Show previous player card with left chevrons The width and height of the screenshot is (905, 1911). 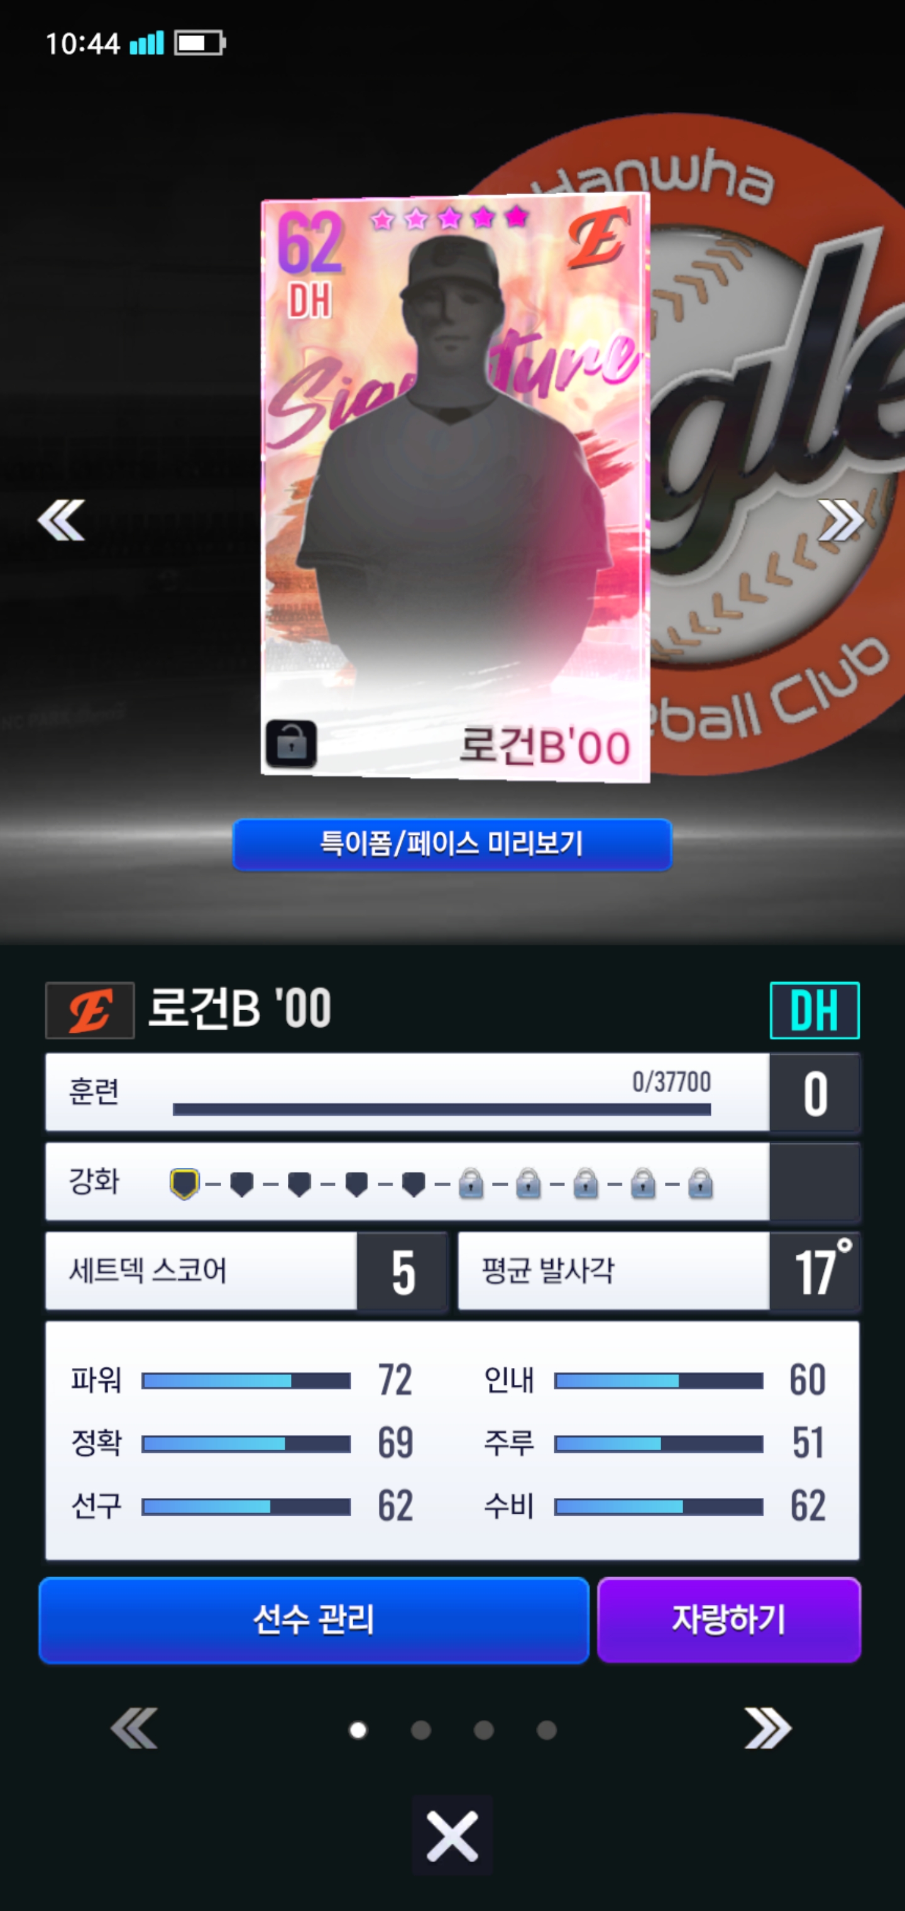tap(61, 520)
